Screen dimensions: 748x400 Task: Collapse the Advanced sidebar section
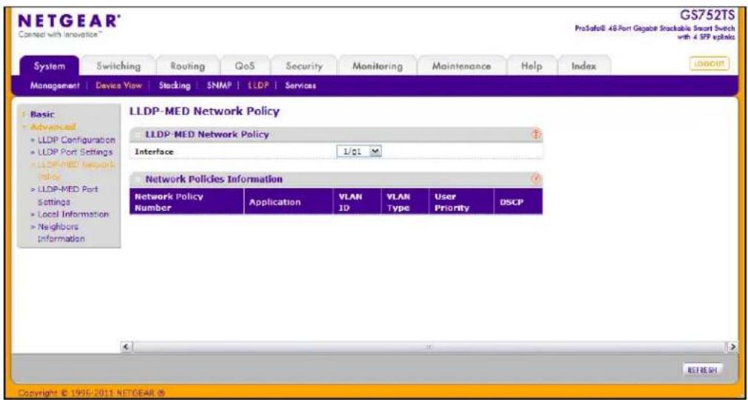[x=53, y=127]
